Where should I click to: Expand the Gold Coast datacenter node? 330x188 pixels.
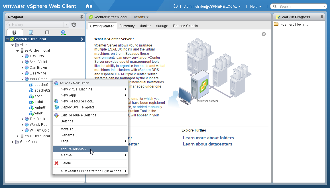[x=13, y=142]
